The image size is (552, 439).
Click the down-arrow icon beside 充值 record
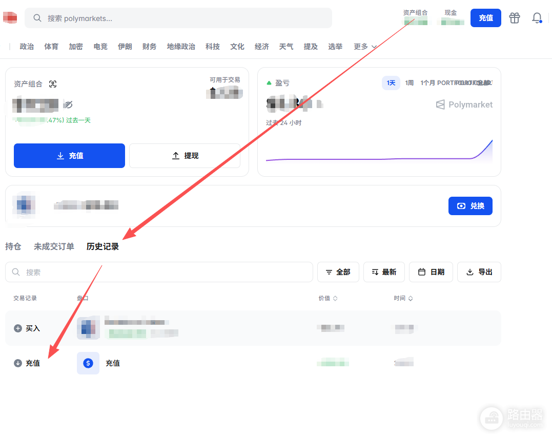click(17, 363)
